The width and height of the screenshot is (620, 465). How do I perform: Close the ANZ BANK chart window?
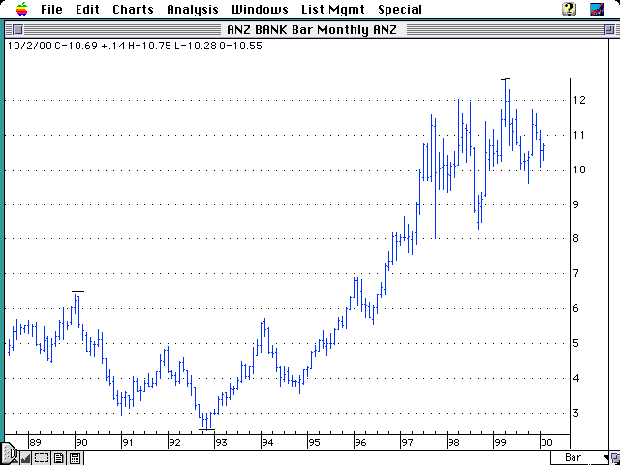pos(17,30)
